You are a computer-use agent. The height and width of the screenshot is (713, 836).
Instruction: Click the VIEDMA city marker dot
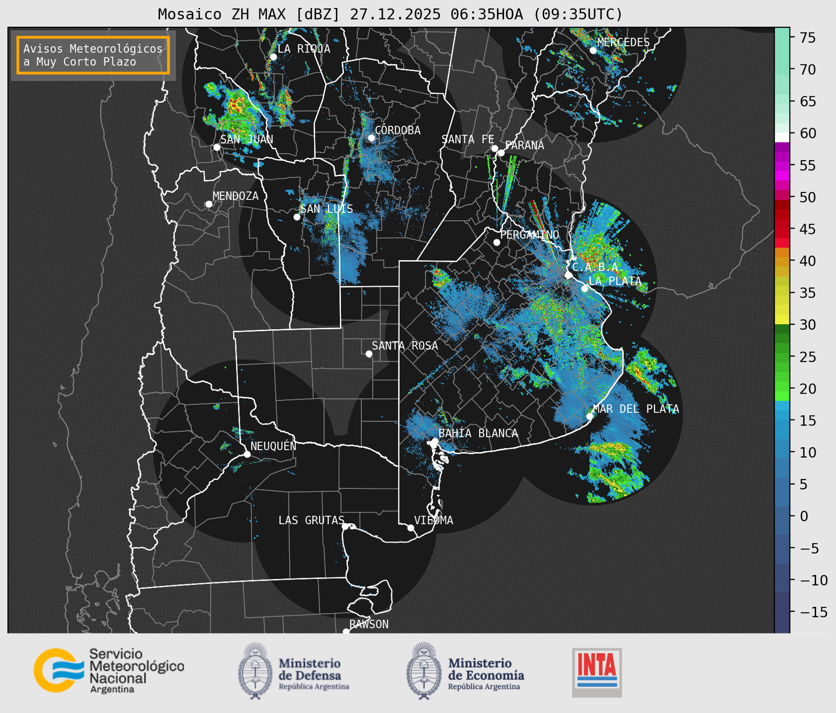(411, 528)
